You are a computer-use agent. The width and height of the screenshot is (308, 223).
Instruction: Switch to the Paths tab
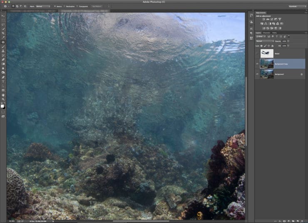click(x=275, y=33)
